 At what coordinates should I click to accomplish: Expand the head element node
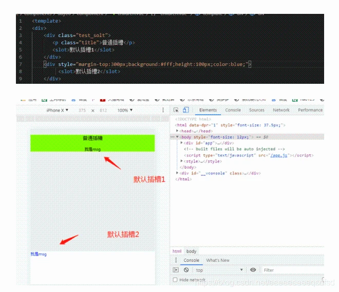(177, 131)
